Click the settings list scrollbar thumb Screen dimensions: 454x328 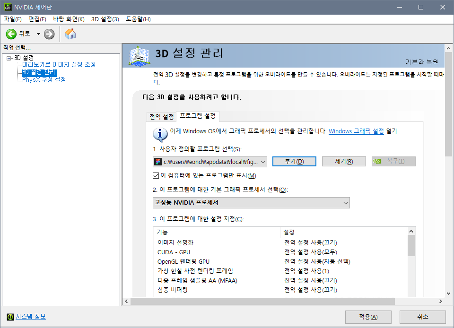click(411, 246)
